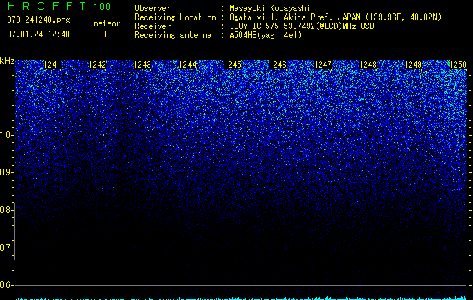
Task: Click the bright signal dot near 0.7 kHz
Action: pyautogui.click(x=135, y=247)
